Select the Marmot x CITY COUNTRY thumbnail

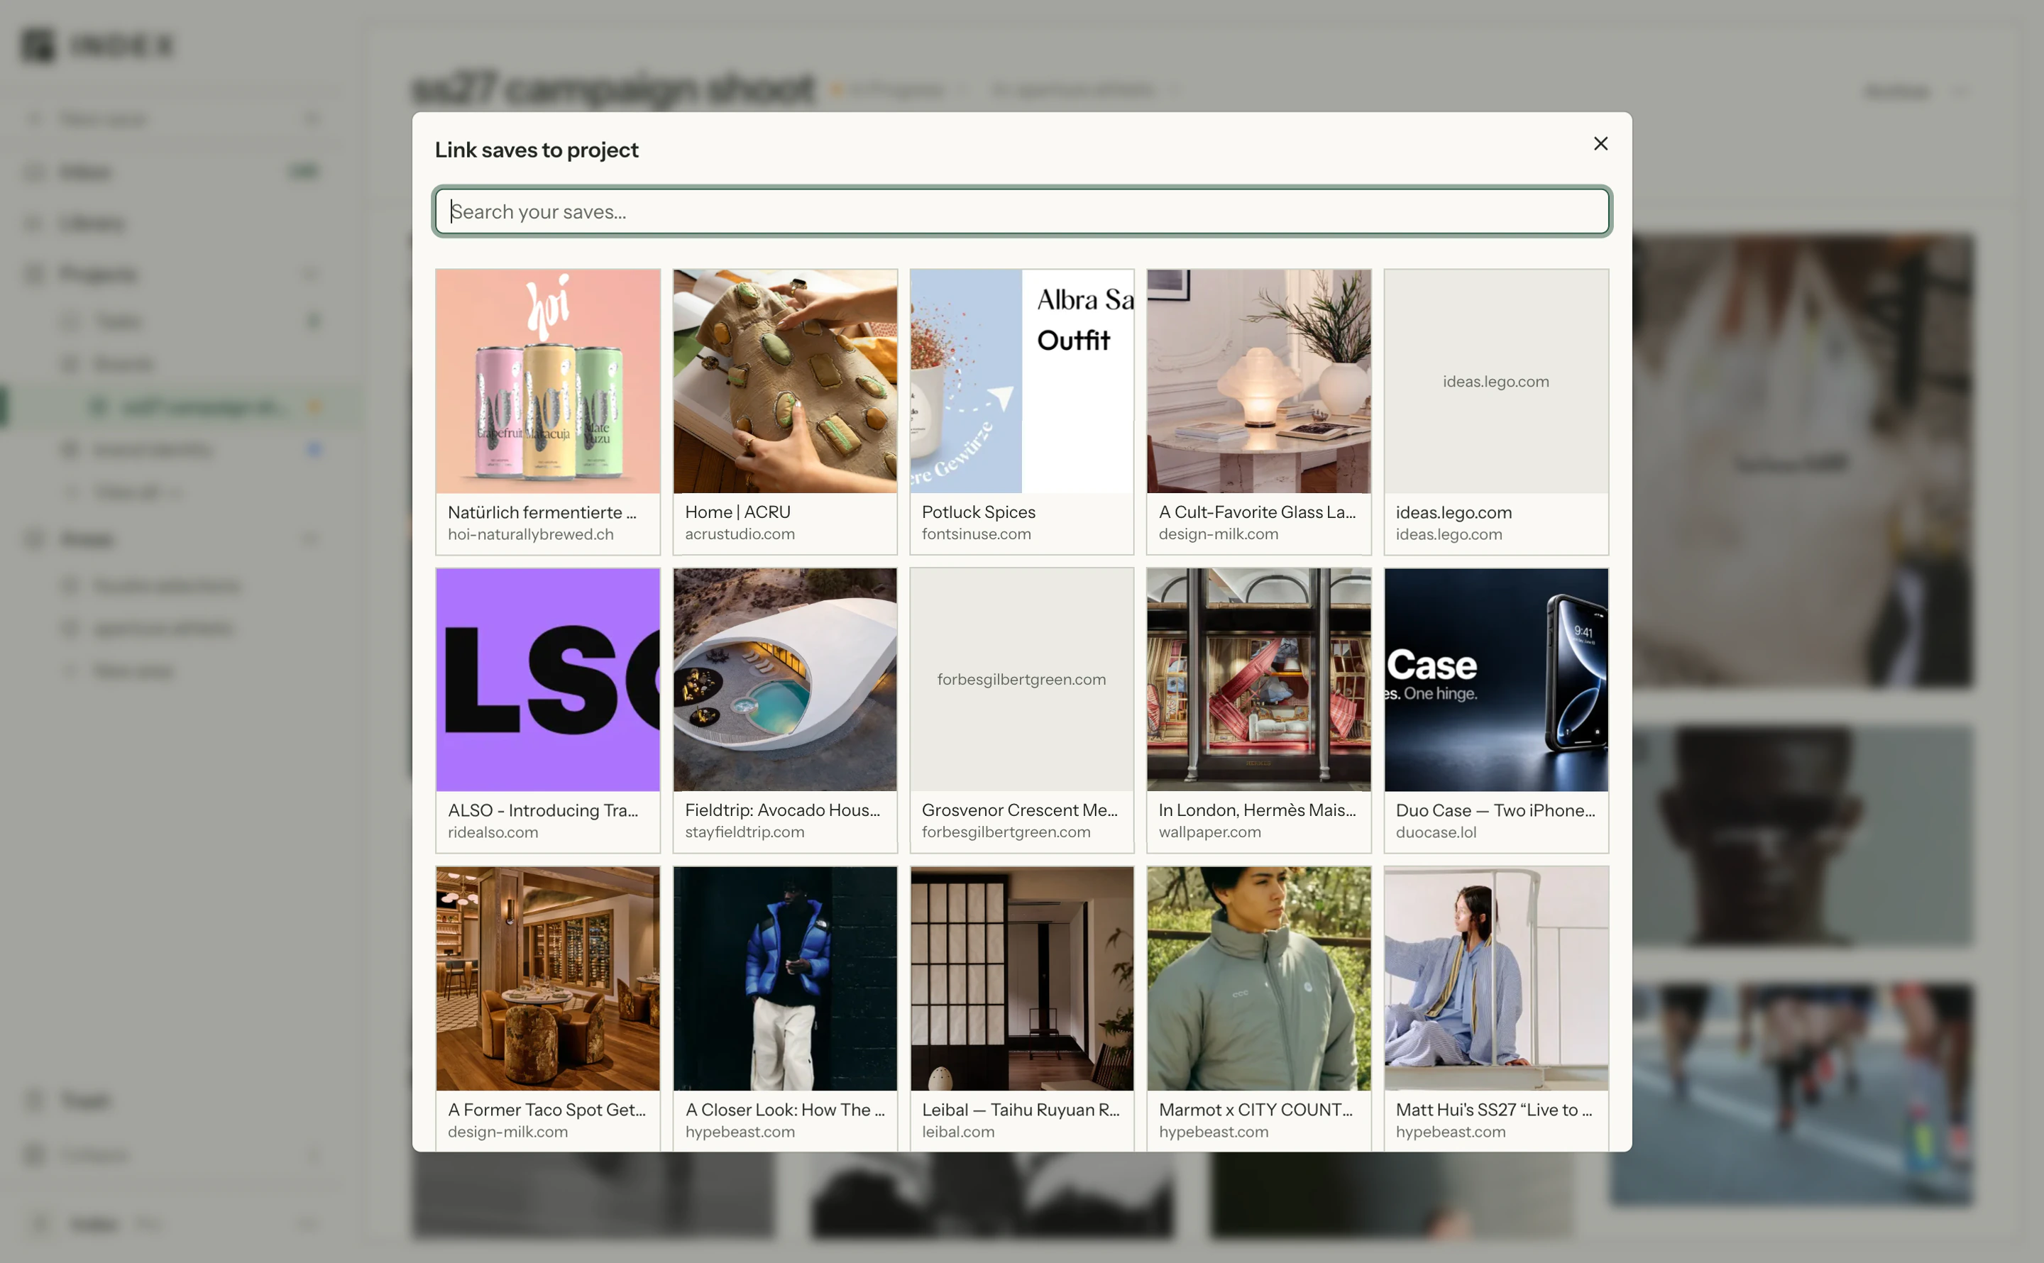[1259, 978]
